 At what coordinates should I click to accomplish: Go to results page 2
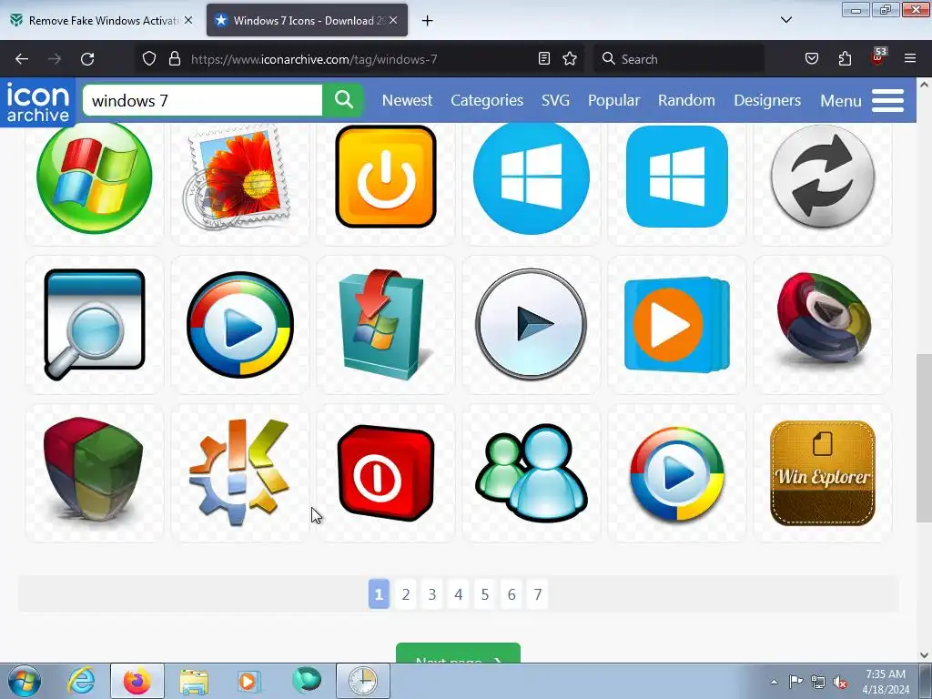tap(405, 594)
